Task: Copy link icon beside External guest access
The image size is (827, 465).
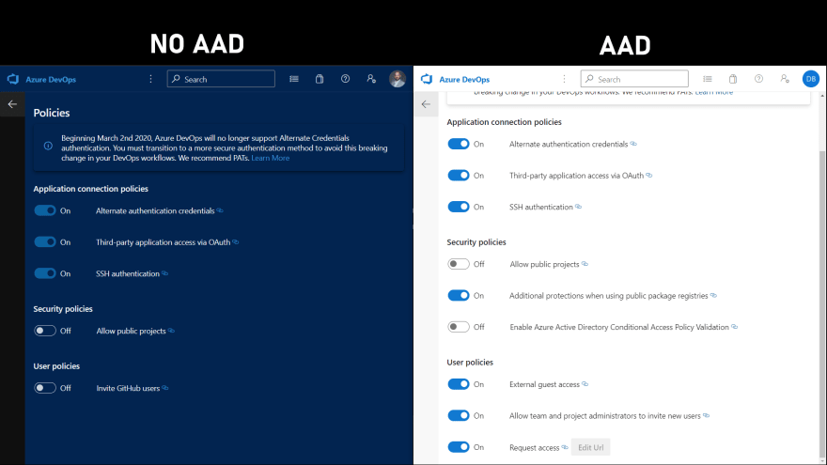Action: pos(585,384)
